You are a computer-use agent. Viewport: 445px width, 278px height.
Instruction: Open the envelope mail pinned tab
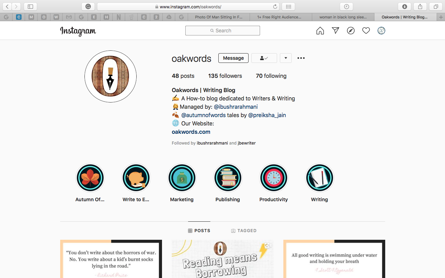69,17
